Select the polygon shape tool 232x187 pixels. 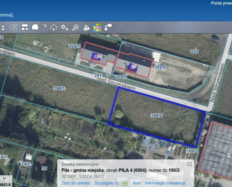click(35, 27)
